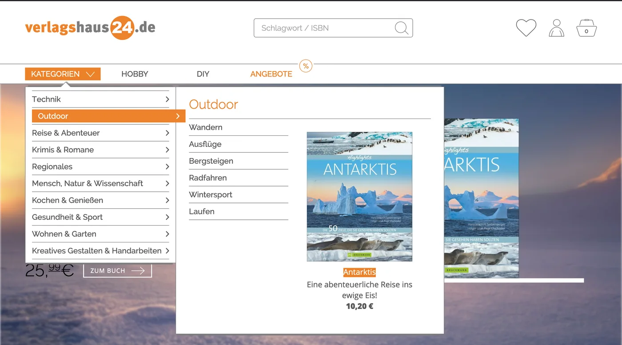Click the Zum Buch button
The height and width of the screenshot is (345, 622).
coord(117,271)
